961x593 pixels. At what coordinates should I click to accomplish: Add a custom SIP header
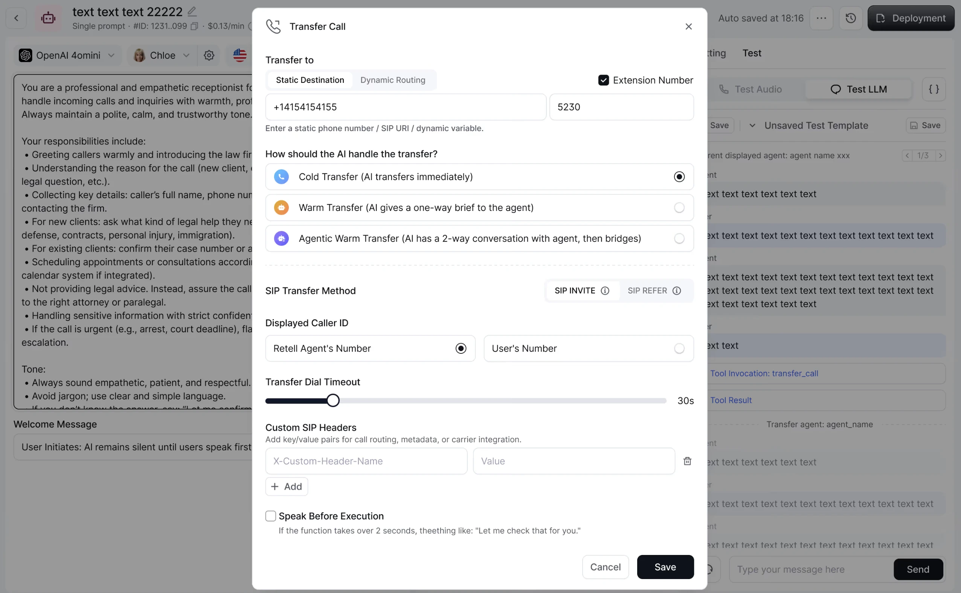pos(286,486)
